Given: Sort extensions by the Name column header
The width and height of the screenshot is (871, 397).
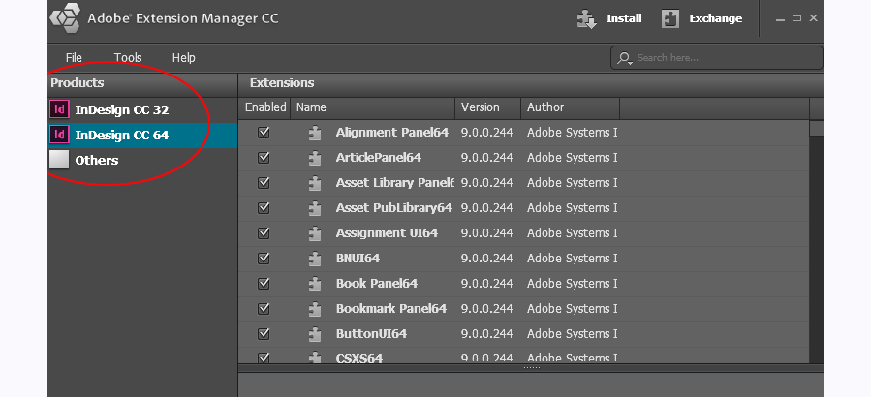Looking at the screenshot, I should point(372,107).
